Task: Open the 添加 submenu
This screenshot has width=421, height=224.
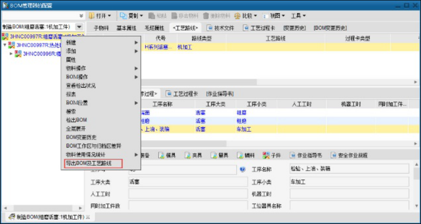Action: tap(101, 51)
